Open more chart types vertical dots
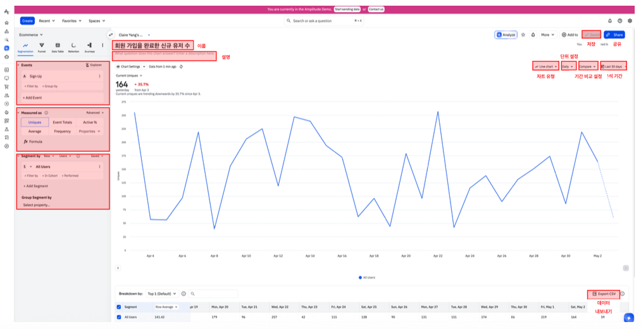This screenshot has height=329, width=641. [103, 46]
